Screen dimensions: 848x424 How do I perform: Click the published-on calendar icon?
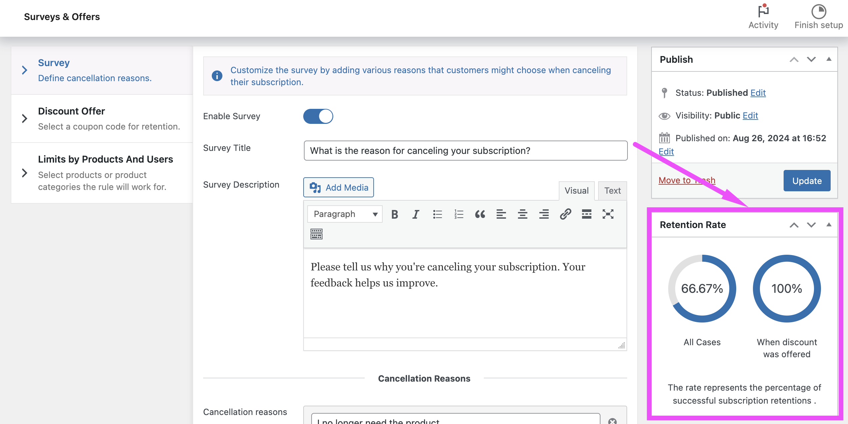664,138
